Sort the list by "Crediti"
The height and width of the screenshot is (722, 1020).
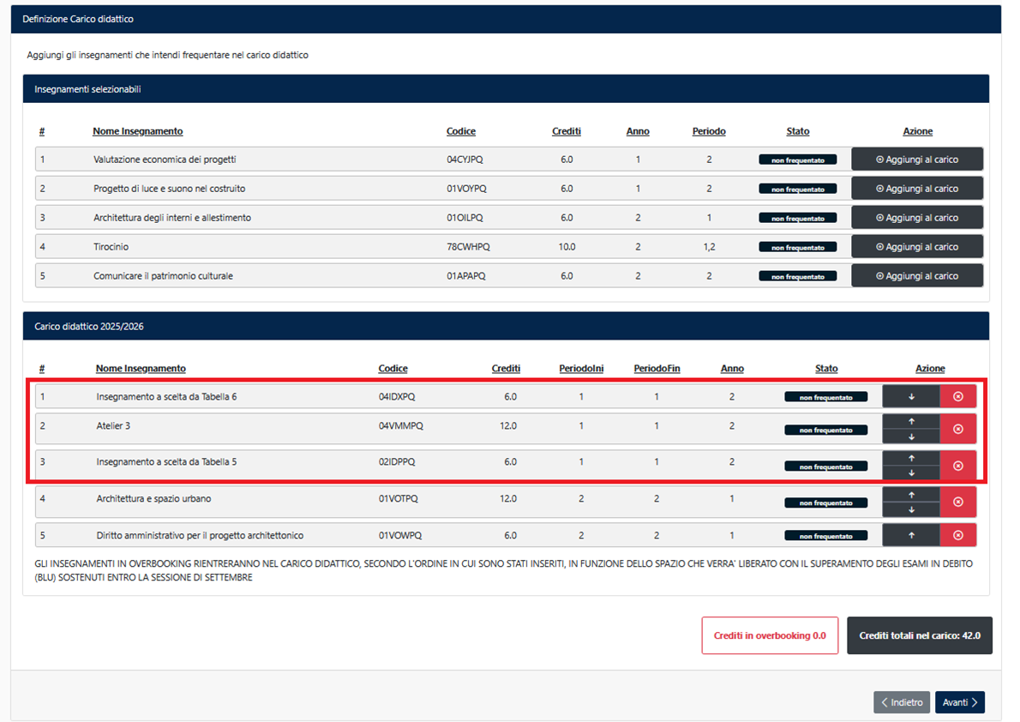566,131
